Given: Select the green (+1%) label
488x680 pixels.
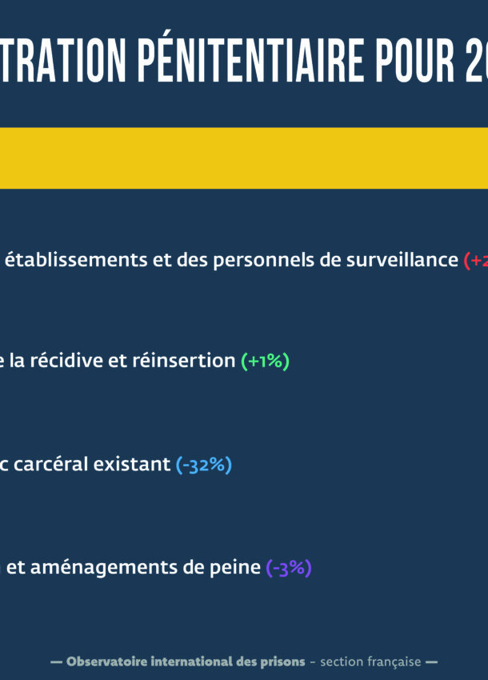Looking at the screenshot, I should 265,361.
